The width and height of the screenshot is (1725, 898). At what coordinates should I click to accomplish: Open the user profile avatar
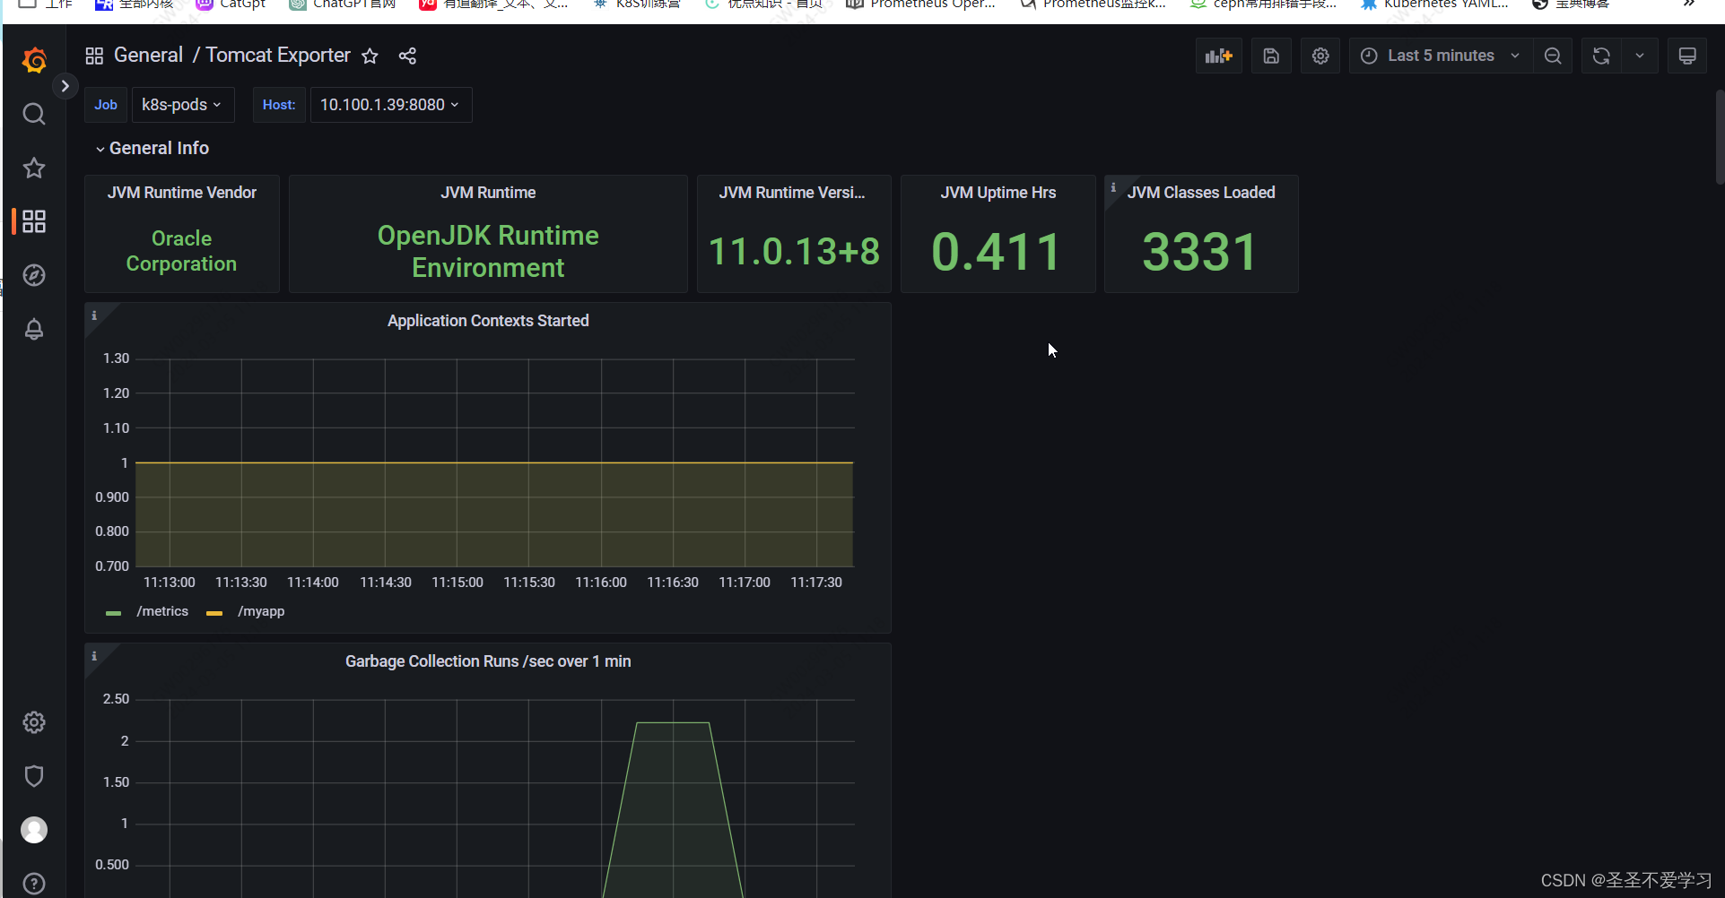click(x=34, y=830)
